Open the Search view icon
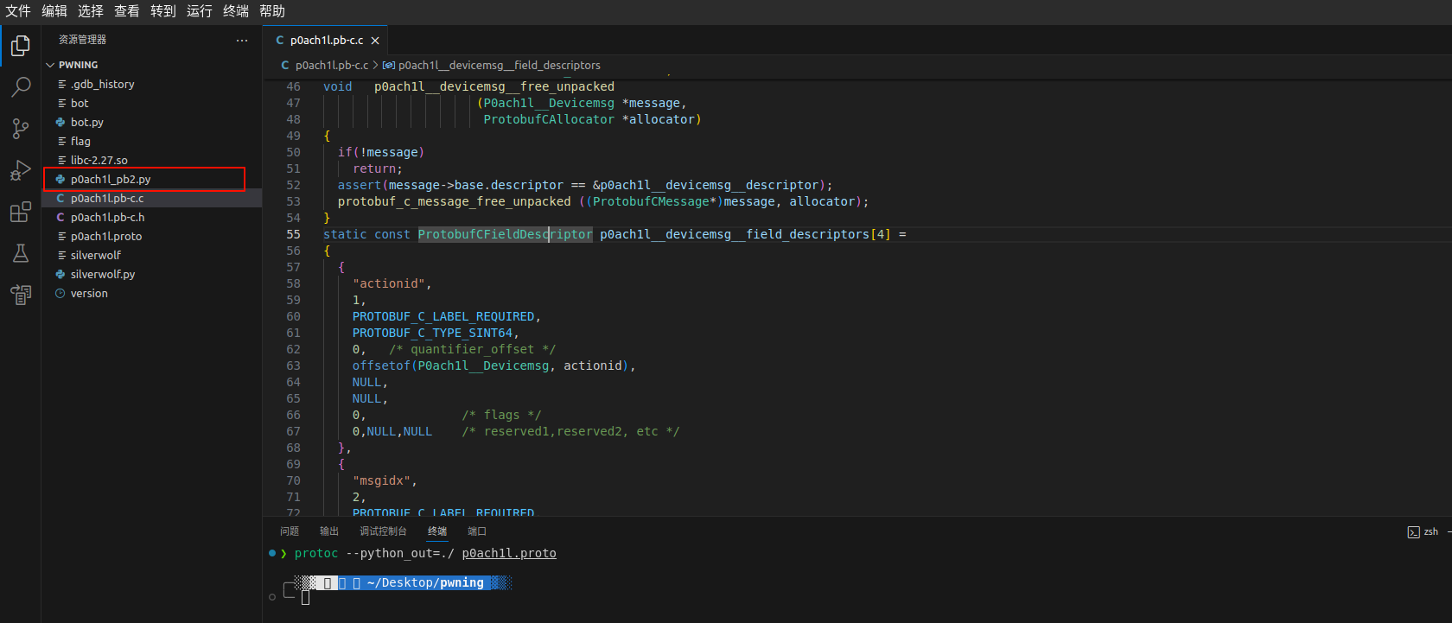This screenshot has height=623, width=1452. pyautogui.click(x=21, y=86)
